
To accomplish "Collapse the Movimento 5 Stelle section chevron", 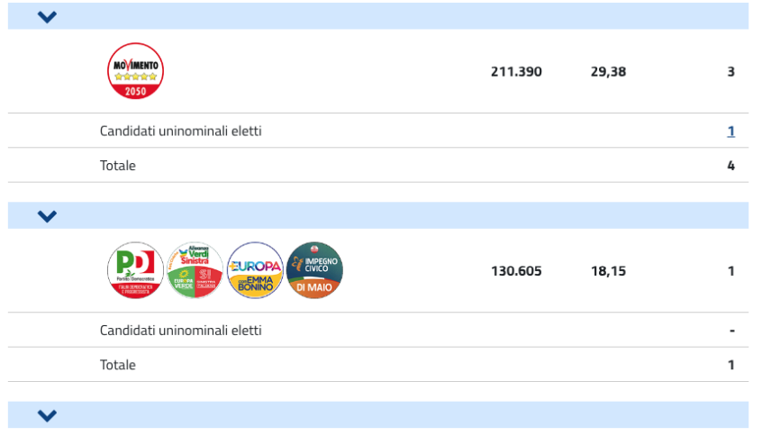I will click(48, 16).
